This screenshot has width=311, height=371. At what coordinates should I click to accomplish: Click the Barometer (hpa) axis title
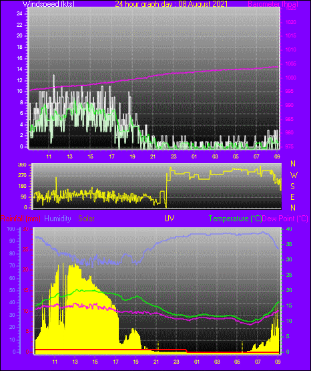pyautogui.click(x=273, y=4)
